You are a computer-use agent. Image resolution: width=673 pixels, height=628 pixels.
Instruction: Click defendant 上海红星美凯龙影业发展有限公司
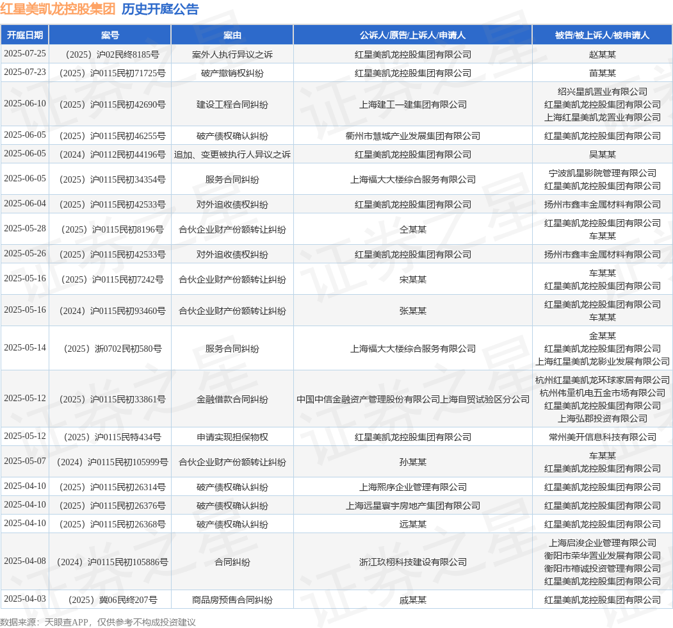[x=602, y=361]
